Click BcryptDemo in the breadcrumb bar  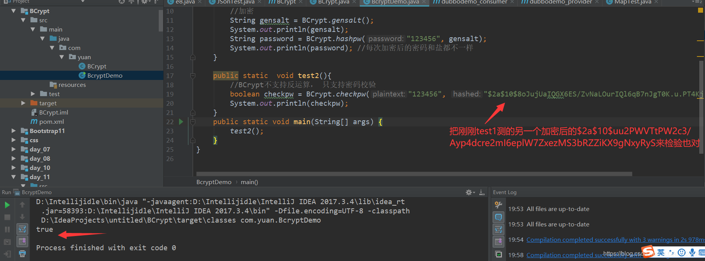[214, 182]
